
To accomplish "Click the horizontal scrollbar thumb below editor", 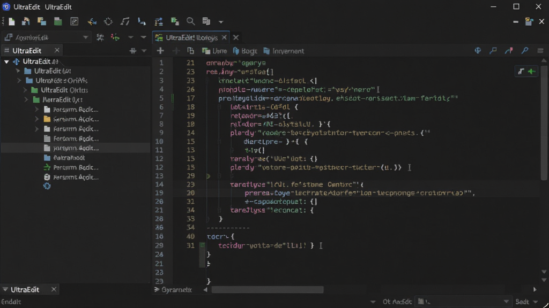I will click(x=268, y=290).
